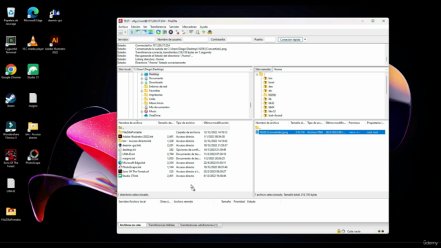Click the lock encryption icon in the status bar
Viewport: 441px width, 248px height.
(339, 231)
